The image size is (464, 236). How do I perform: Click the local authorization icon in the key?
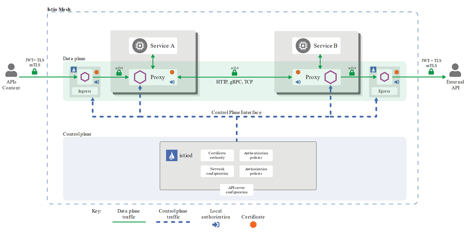[x=215, y=224]
